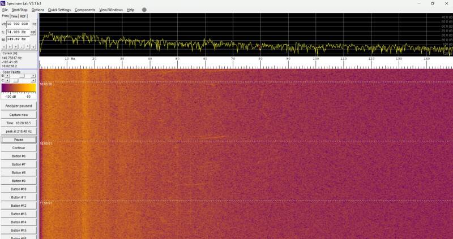Open the Start/Stop menu

click(x=20, y=10)
